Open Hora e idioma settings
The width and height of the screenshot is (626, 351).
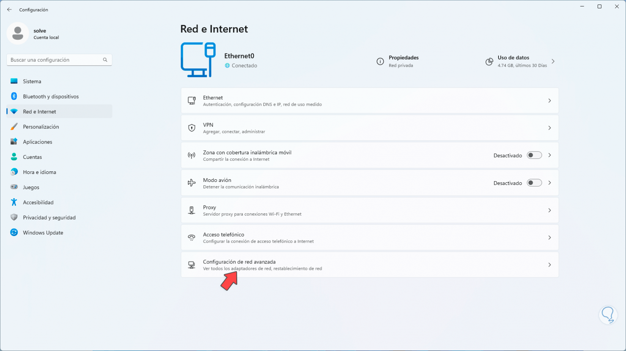(x=59, y=172)
